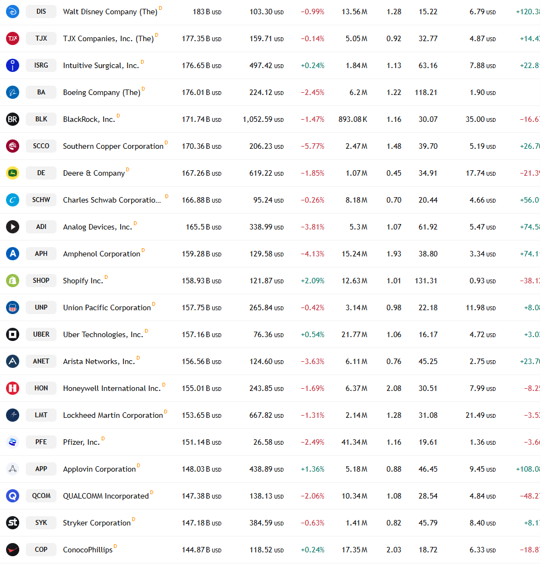The height and width of the screenshot is (565, 540).
Task: Click the Charles Schwab logo icon
Action: point(13,200)
